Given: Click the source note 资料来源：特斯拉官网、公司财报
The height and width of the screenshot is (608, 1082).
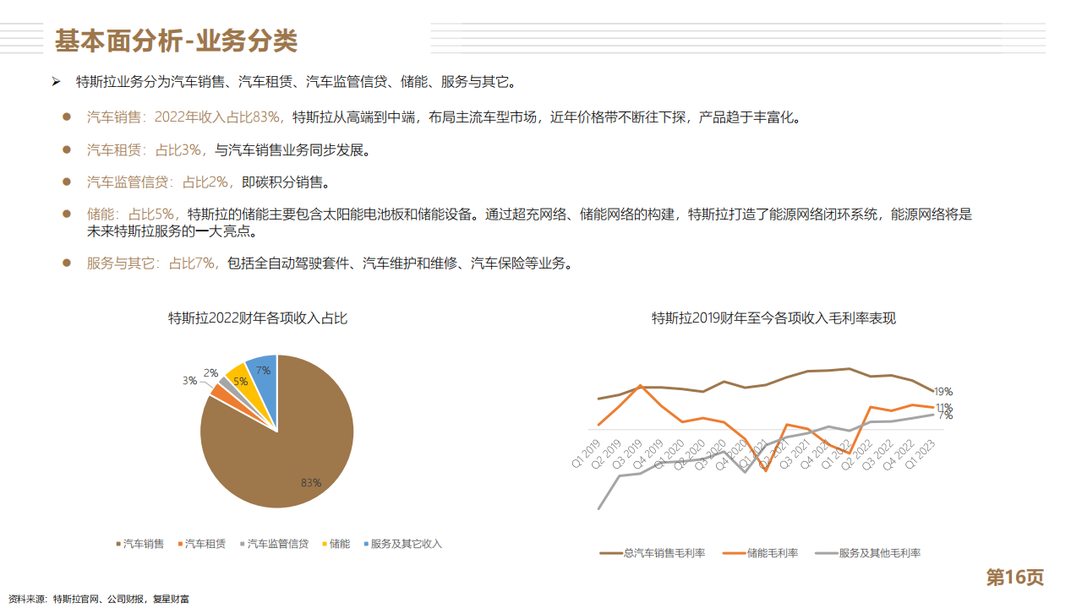Looking at the screenshot, I should pos(99,599).
